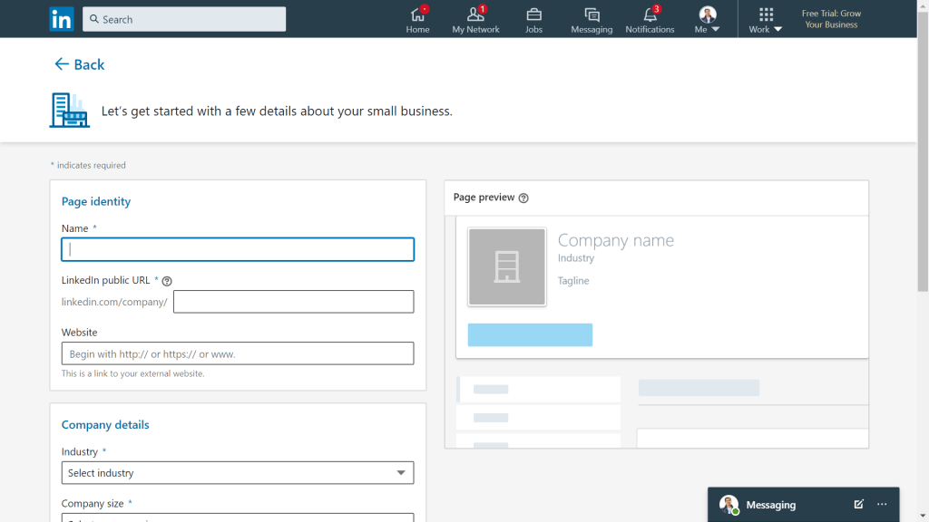This screenshot has width=929, height=522.
Task: Expand the Me profile dropdown
Action: (x=707, y=19)
